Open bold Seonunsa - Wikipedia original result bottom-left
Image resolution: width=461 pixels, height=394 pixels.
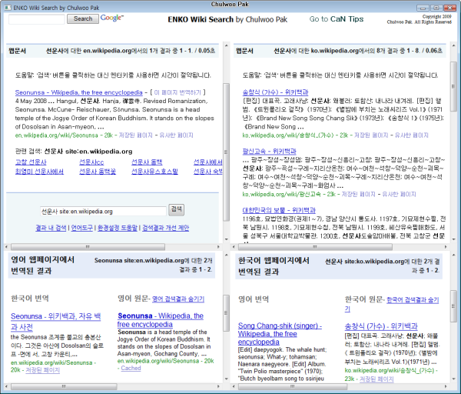coord(161,320)
